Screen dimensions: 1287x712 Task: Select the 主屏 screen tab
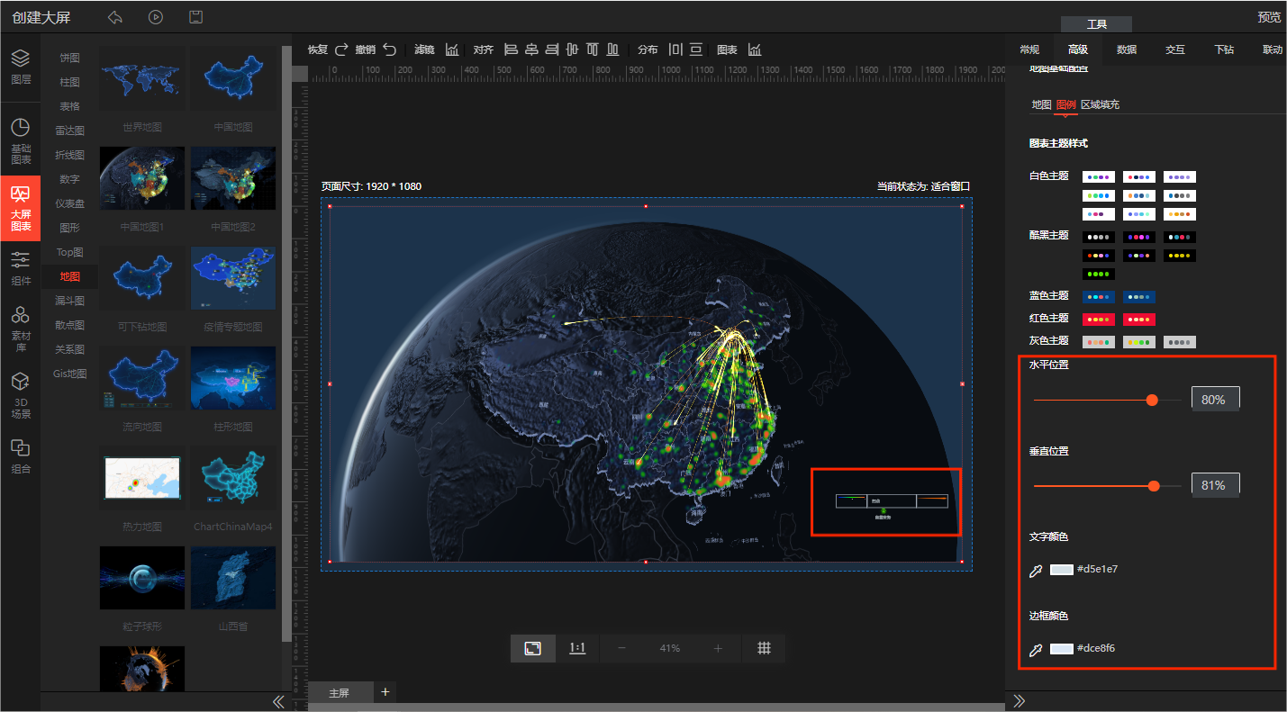click(340, 693)
